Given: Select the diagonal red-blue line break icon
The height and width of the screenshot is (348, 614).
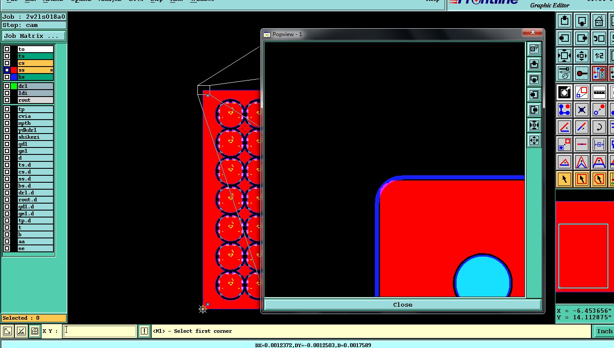Looking at the screenshot, I should (582, 127).
